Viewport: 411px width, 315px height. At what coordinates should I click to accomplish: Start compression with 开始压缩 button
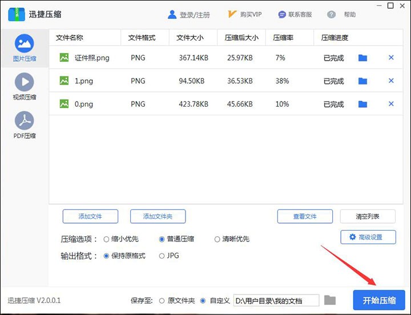[379, 300]
